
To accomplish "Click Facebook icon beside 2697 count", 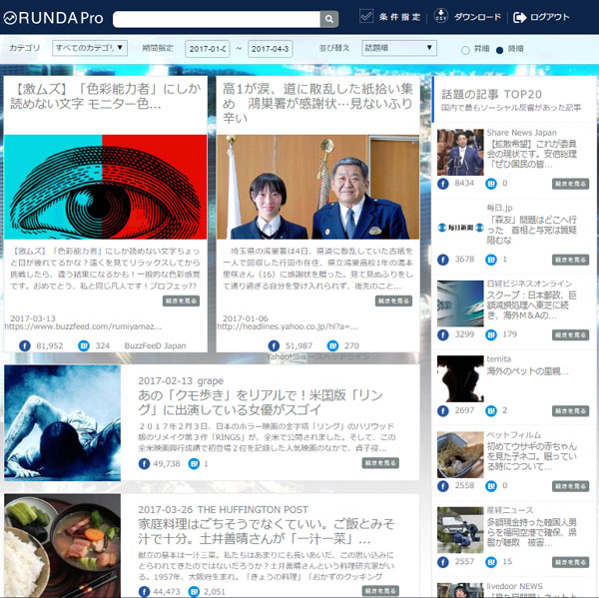I will tap(442, 411).
